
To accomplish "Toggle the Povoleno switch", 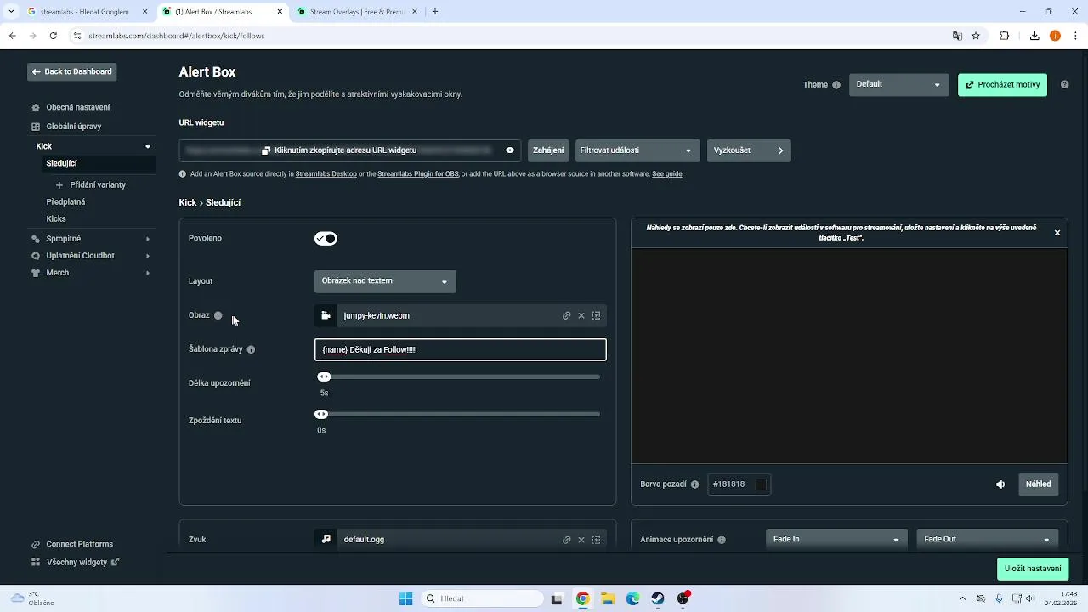I will coord(326,239).
